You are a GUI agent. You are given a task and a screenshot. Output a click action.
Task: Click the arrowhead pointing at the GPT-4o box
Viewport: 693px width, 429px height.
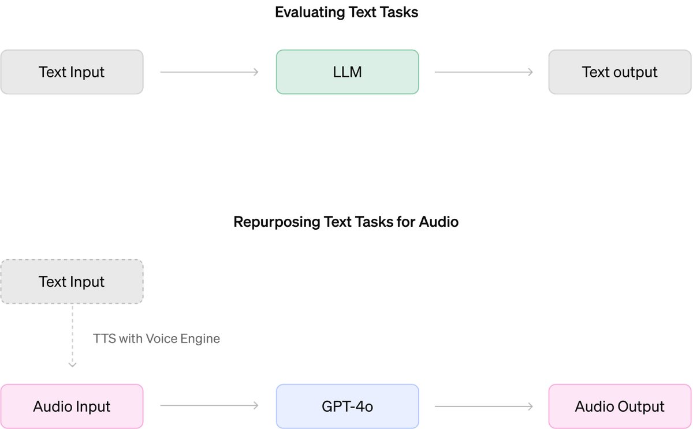(255, 406)
